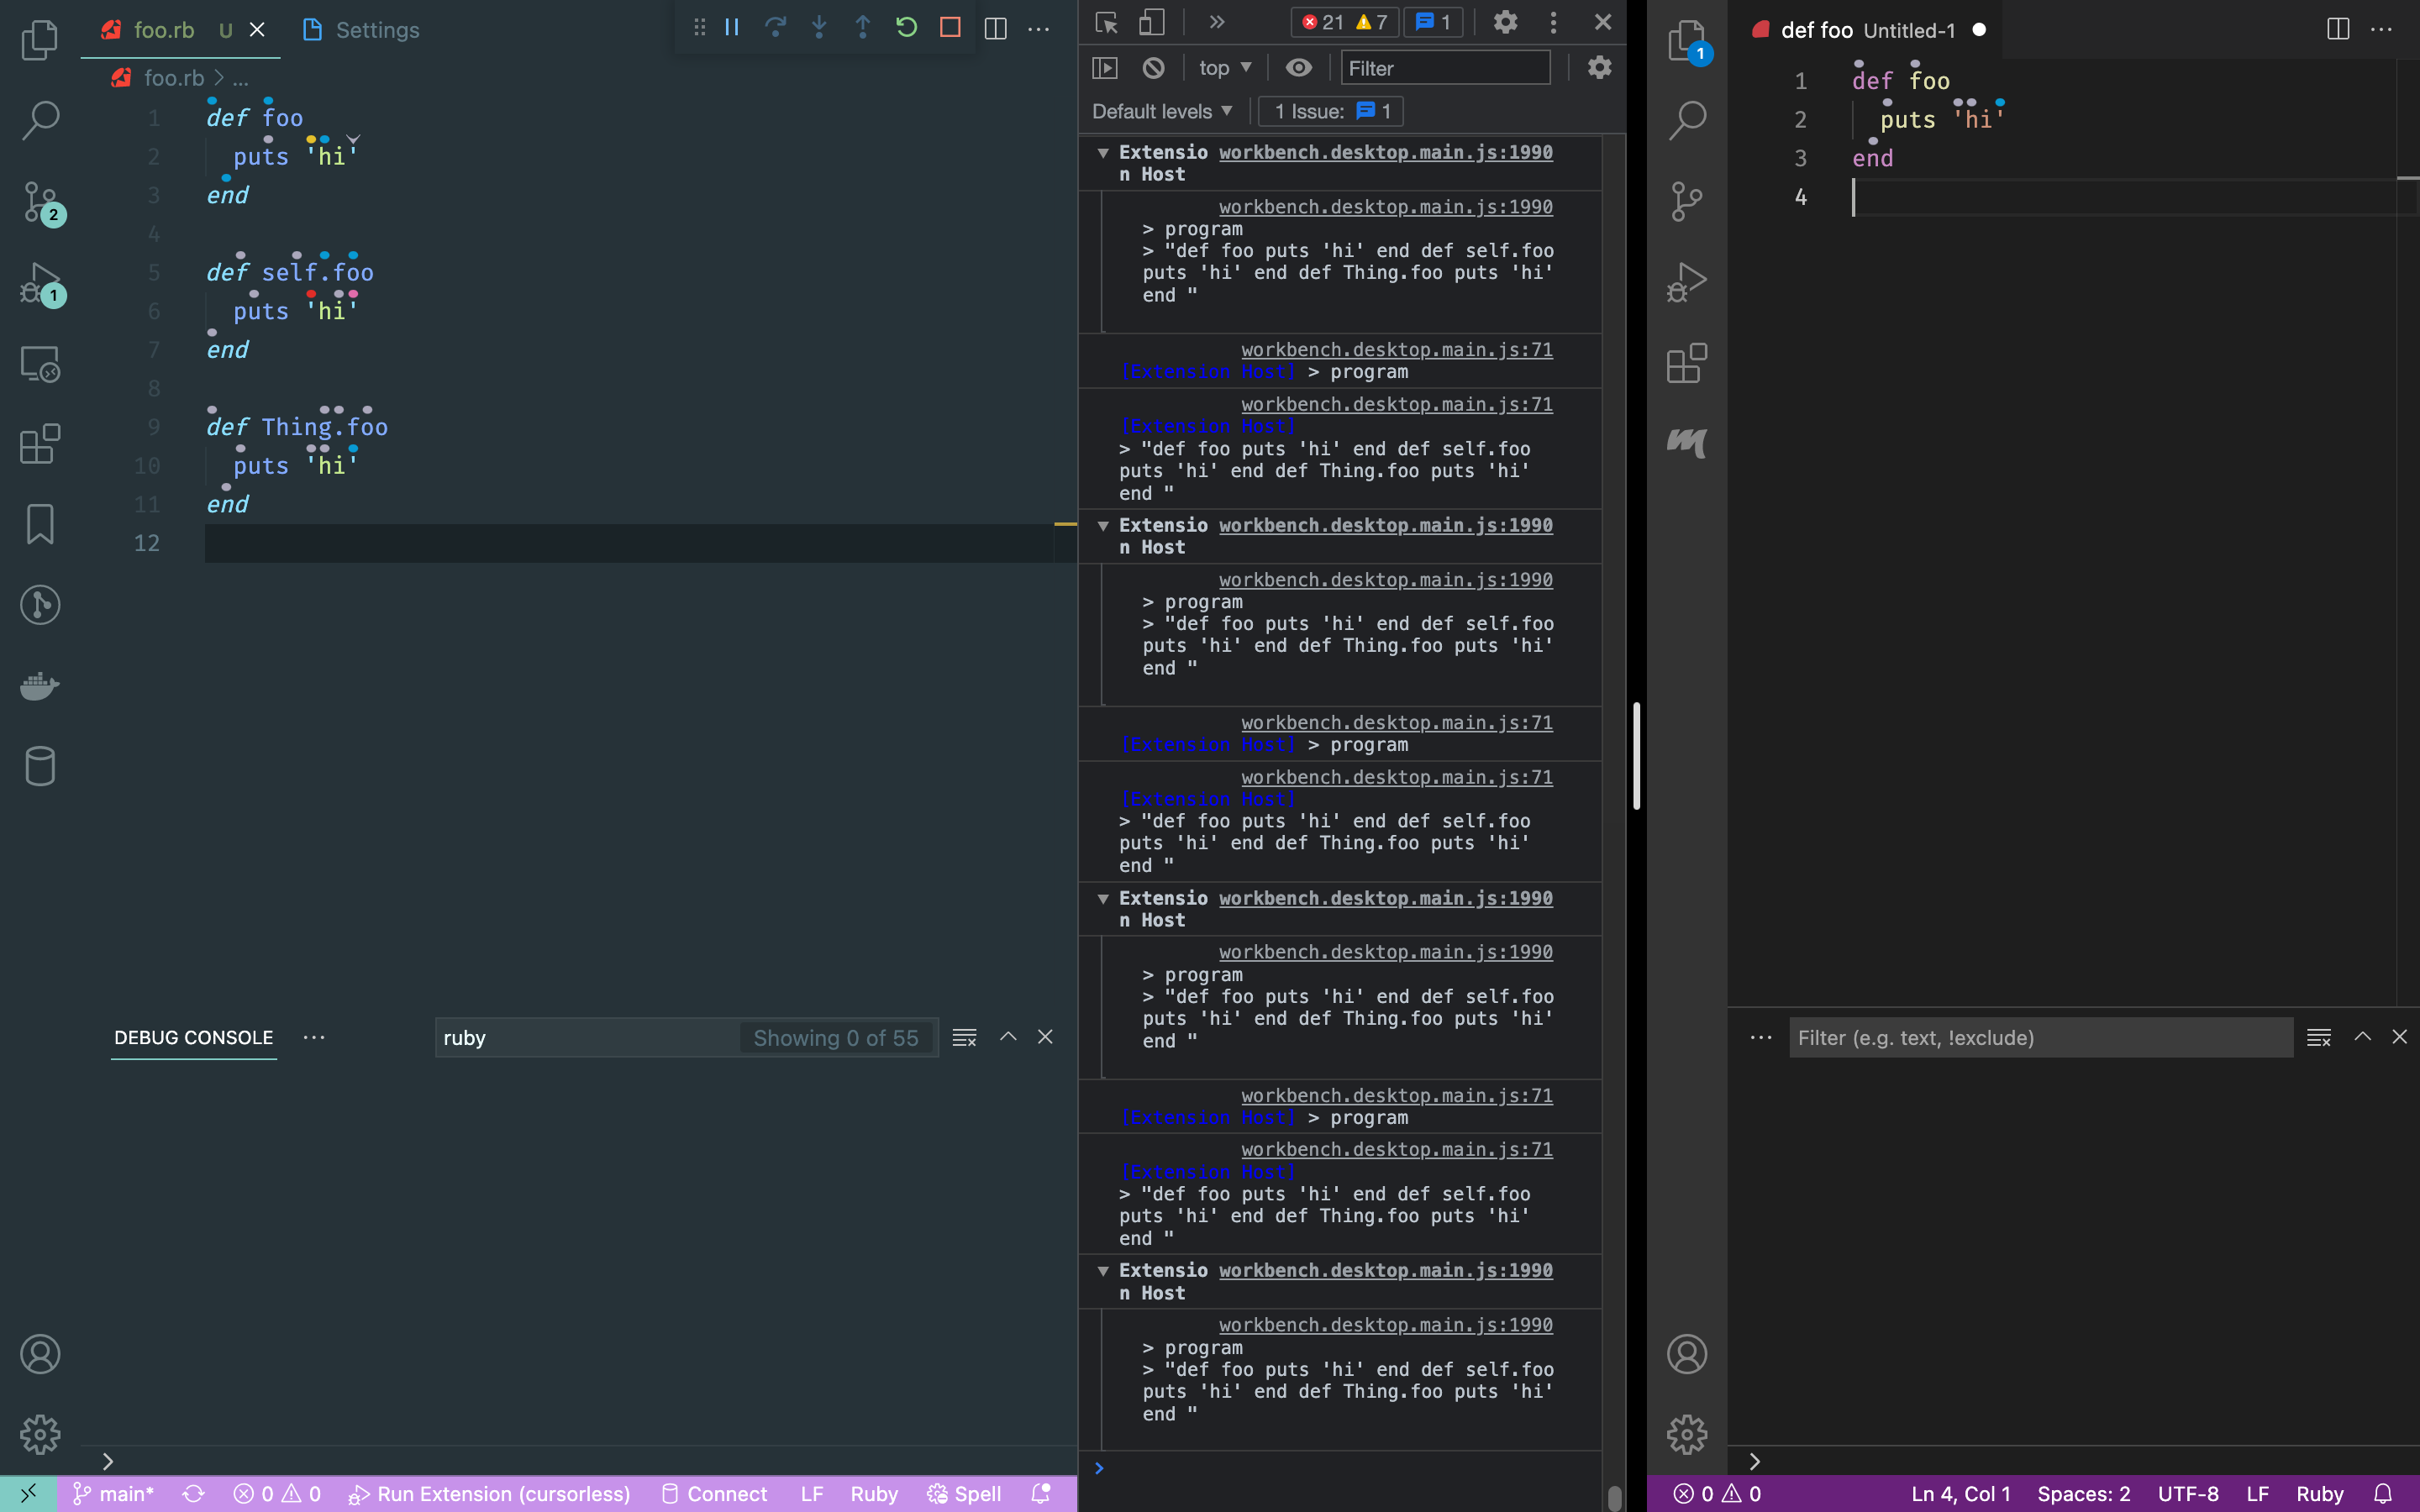This screenshot has width=2420, height=1512.
Task: Select the Run and Debug icon
Action: 40,283
